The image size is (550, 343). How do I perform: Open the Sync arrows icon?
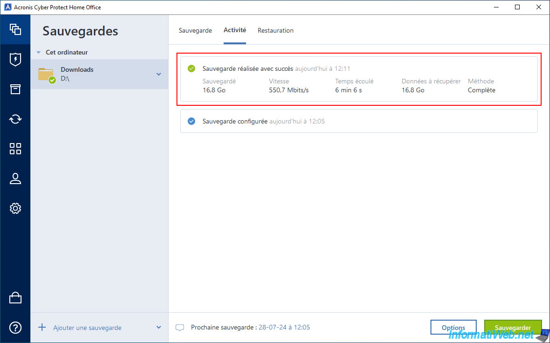[x=15, y=119]
